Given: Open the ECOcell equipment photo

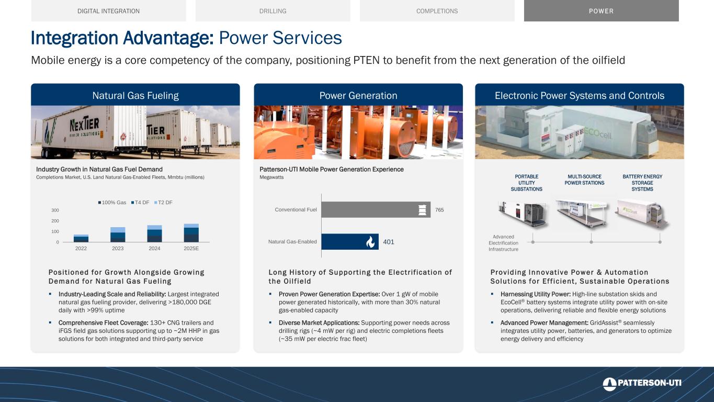Looking at the screenshot, I should pyautogui.click(x=579, y=132).
